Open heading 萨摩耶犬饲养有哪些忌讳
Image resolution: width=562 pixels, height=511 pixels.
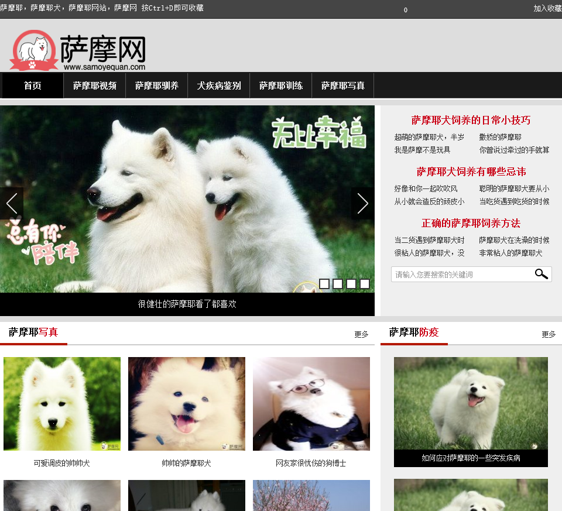coord(471,172)
